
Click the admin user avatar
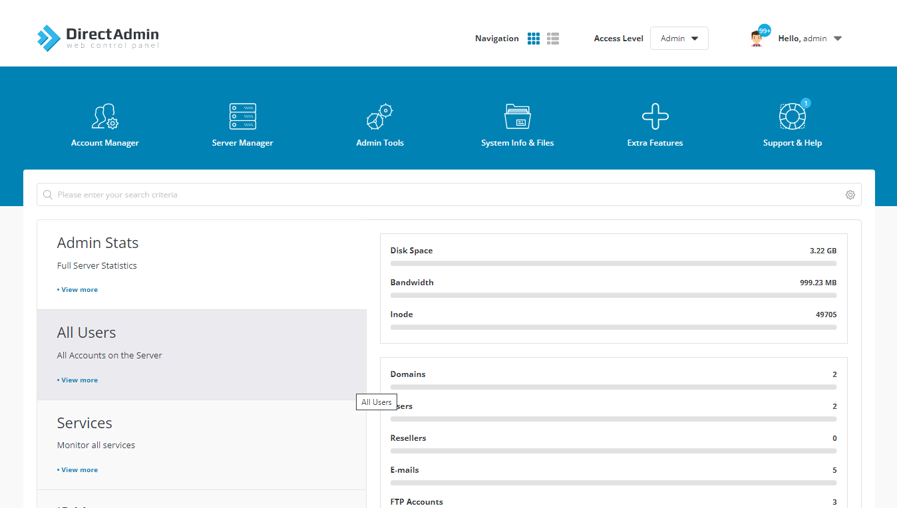click(757, 39)
